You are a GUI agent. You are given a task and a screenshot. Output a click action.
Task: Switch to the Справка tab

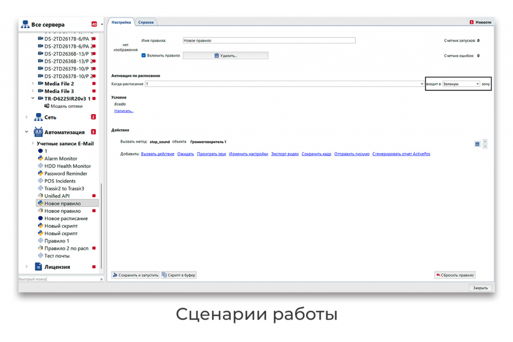[x=146, y=22]
